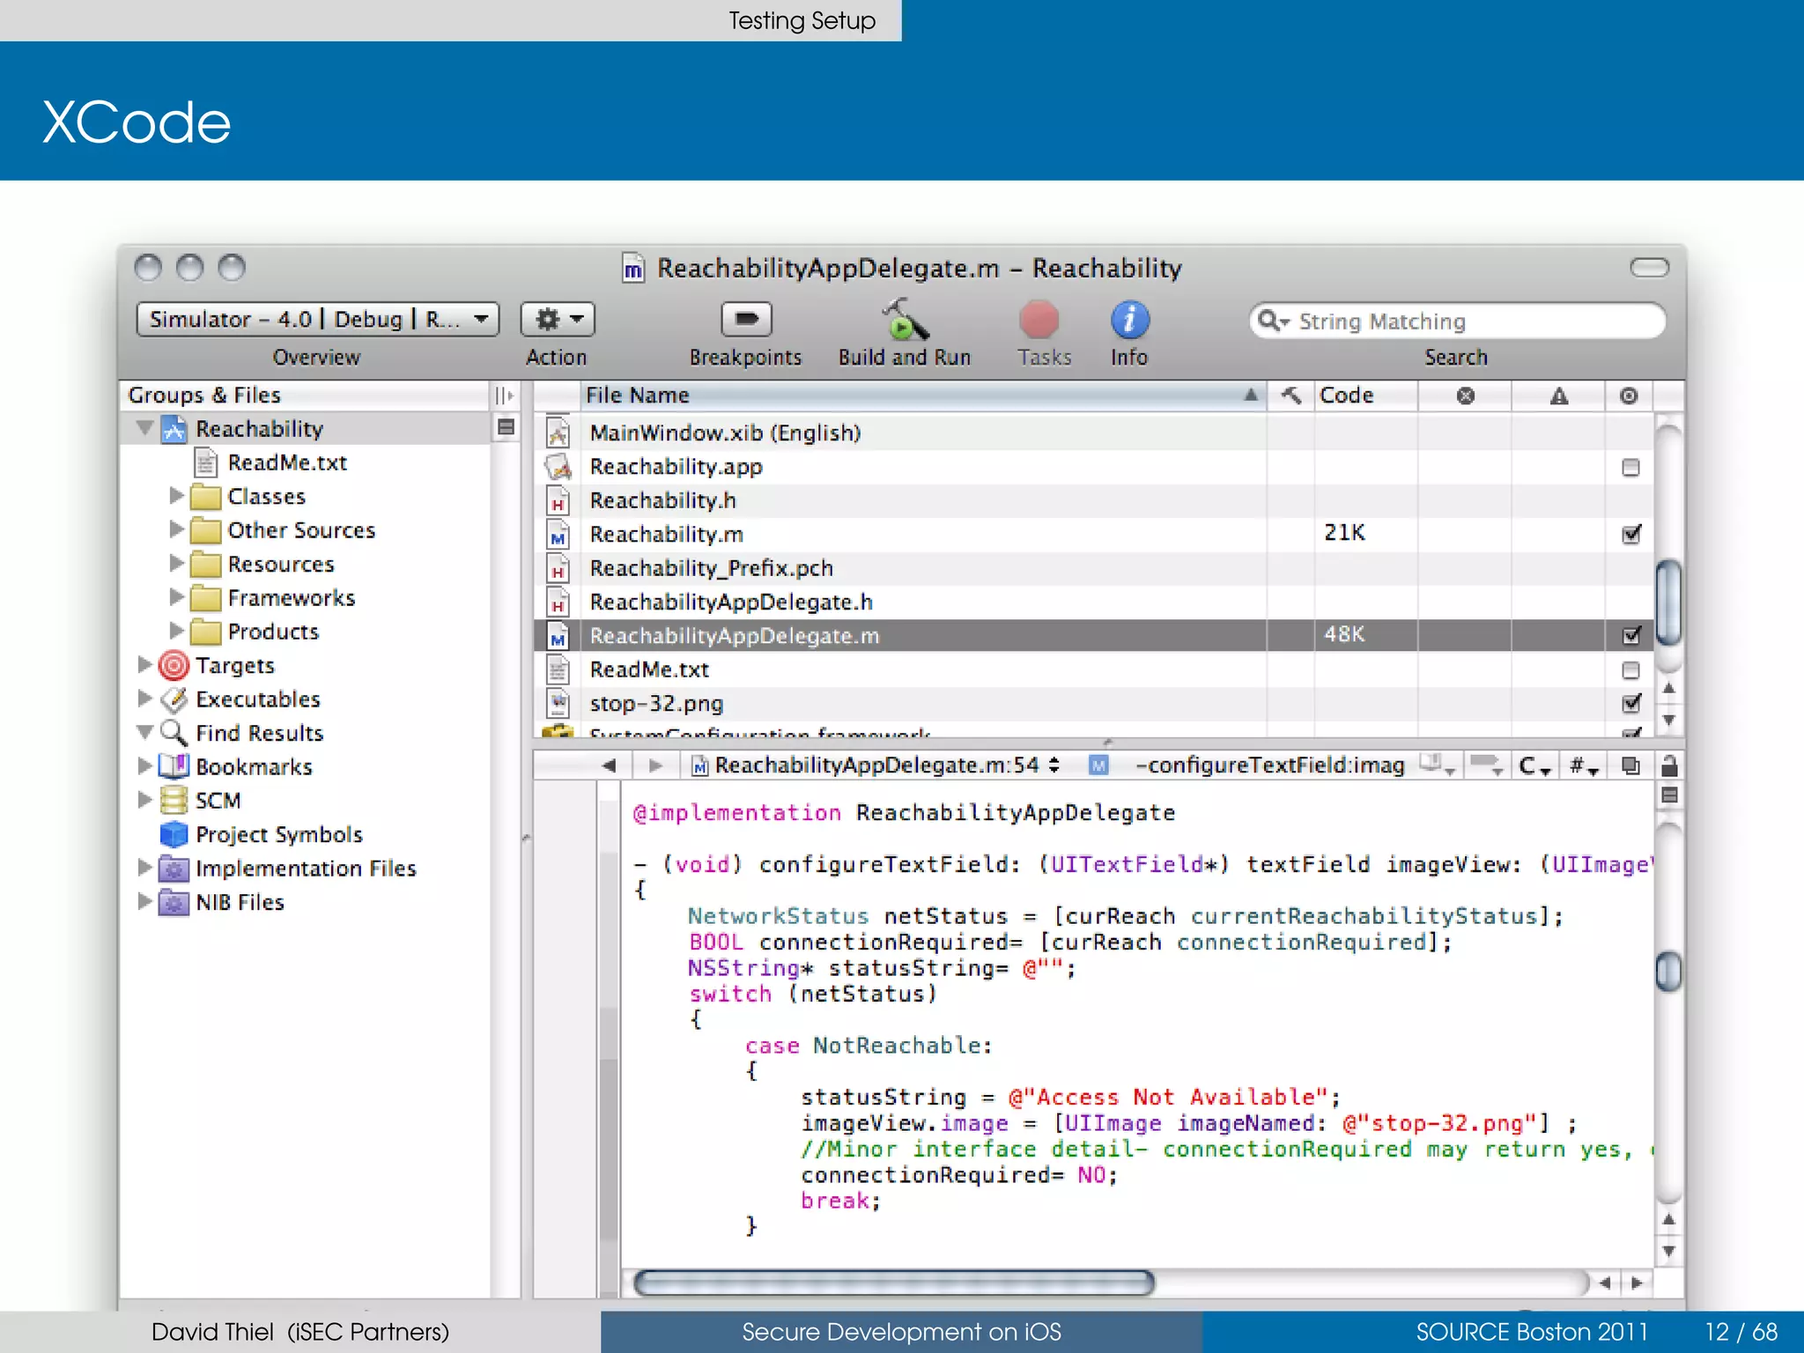
Task: Open the # included files popup
Action: click(x=1583, y=765)
